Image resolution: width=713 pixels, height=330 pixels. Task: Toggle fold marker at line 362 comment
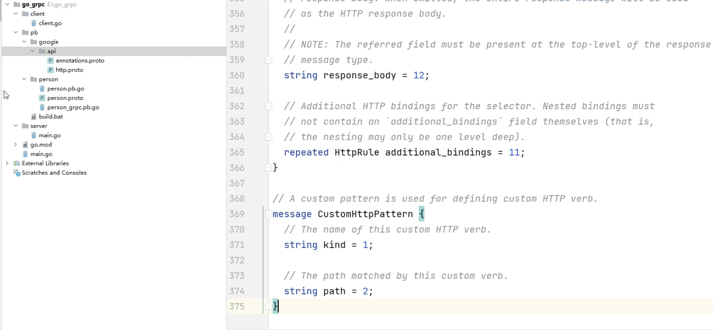pos(269,106)
